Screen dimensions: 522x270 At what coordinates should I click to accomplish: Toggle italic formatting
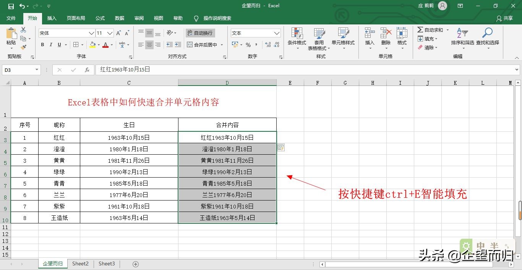[x=50, y=45]
